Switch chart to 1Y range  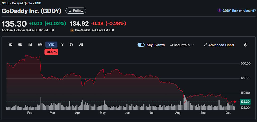(x=62, y=45)
